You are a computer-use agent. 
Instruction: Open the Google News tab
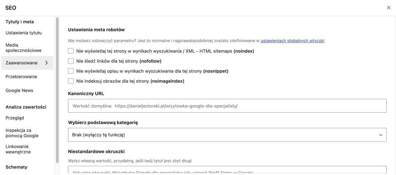19,90
